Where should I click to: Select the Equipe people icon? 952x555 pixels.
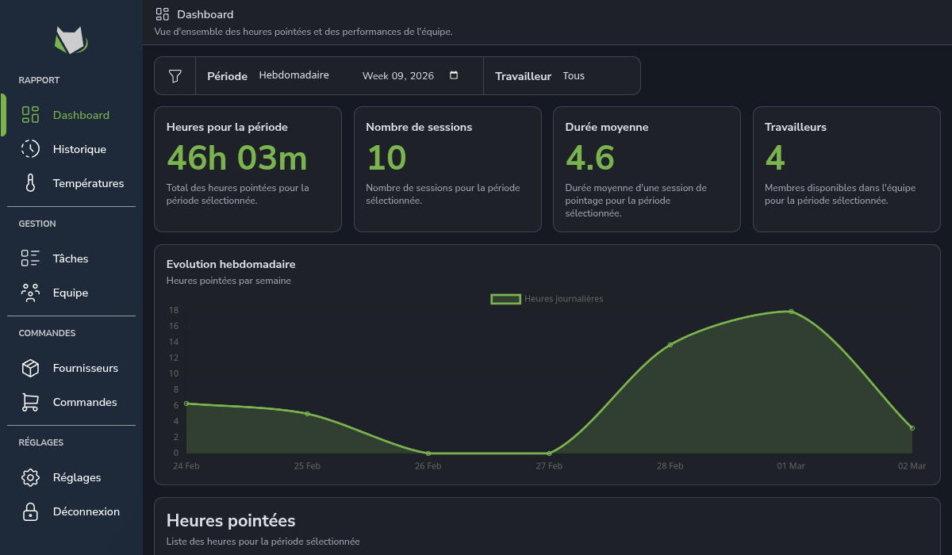tap(29, 292)
